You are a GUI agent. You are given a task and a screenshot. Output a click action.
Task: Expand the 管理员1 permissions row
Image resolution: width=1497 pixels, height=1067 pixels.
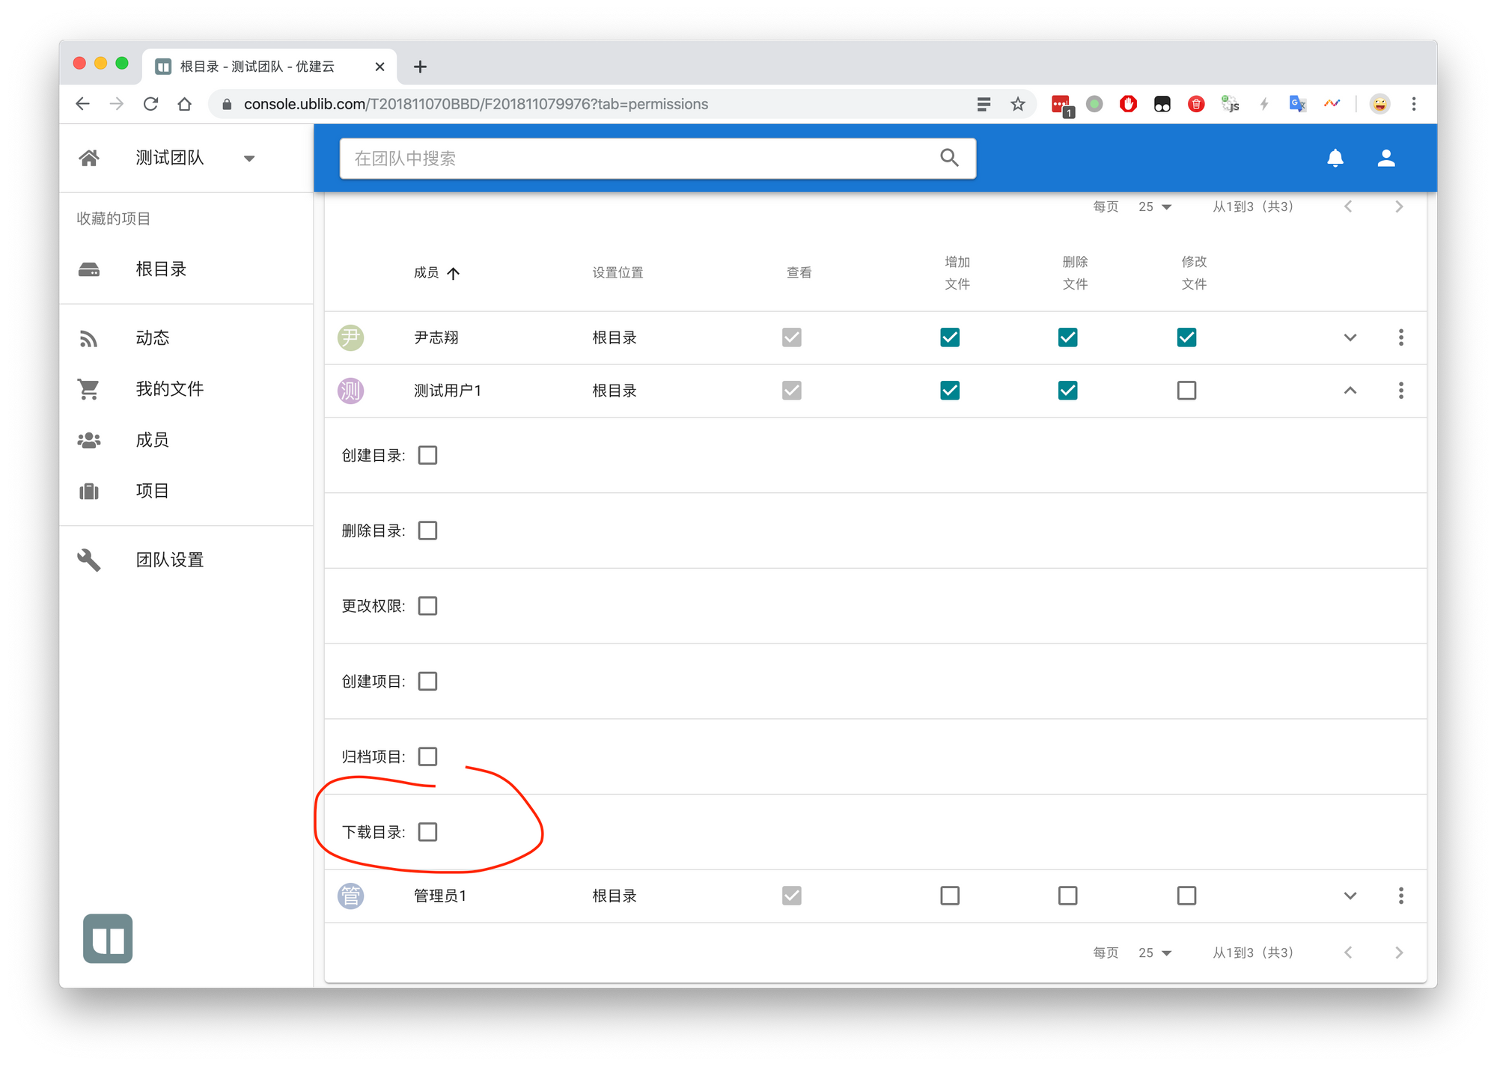[x=1350, y=896]
